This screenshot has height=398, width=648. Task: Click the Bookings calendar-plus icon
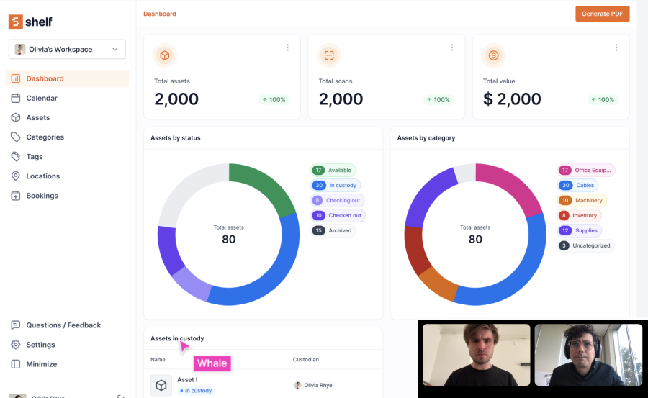[x=16, y=196]
